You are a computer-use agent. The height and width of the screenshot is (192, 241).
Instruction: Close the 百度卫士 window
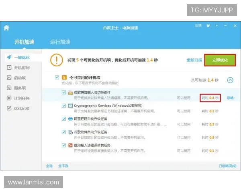tap(235, 26)
